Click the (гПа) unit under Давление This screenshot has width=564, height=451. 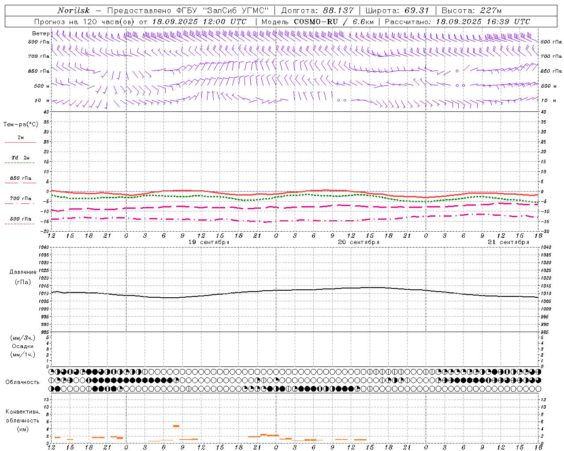(23, 282)
